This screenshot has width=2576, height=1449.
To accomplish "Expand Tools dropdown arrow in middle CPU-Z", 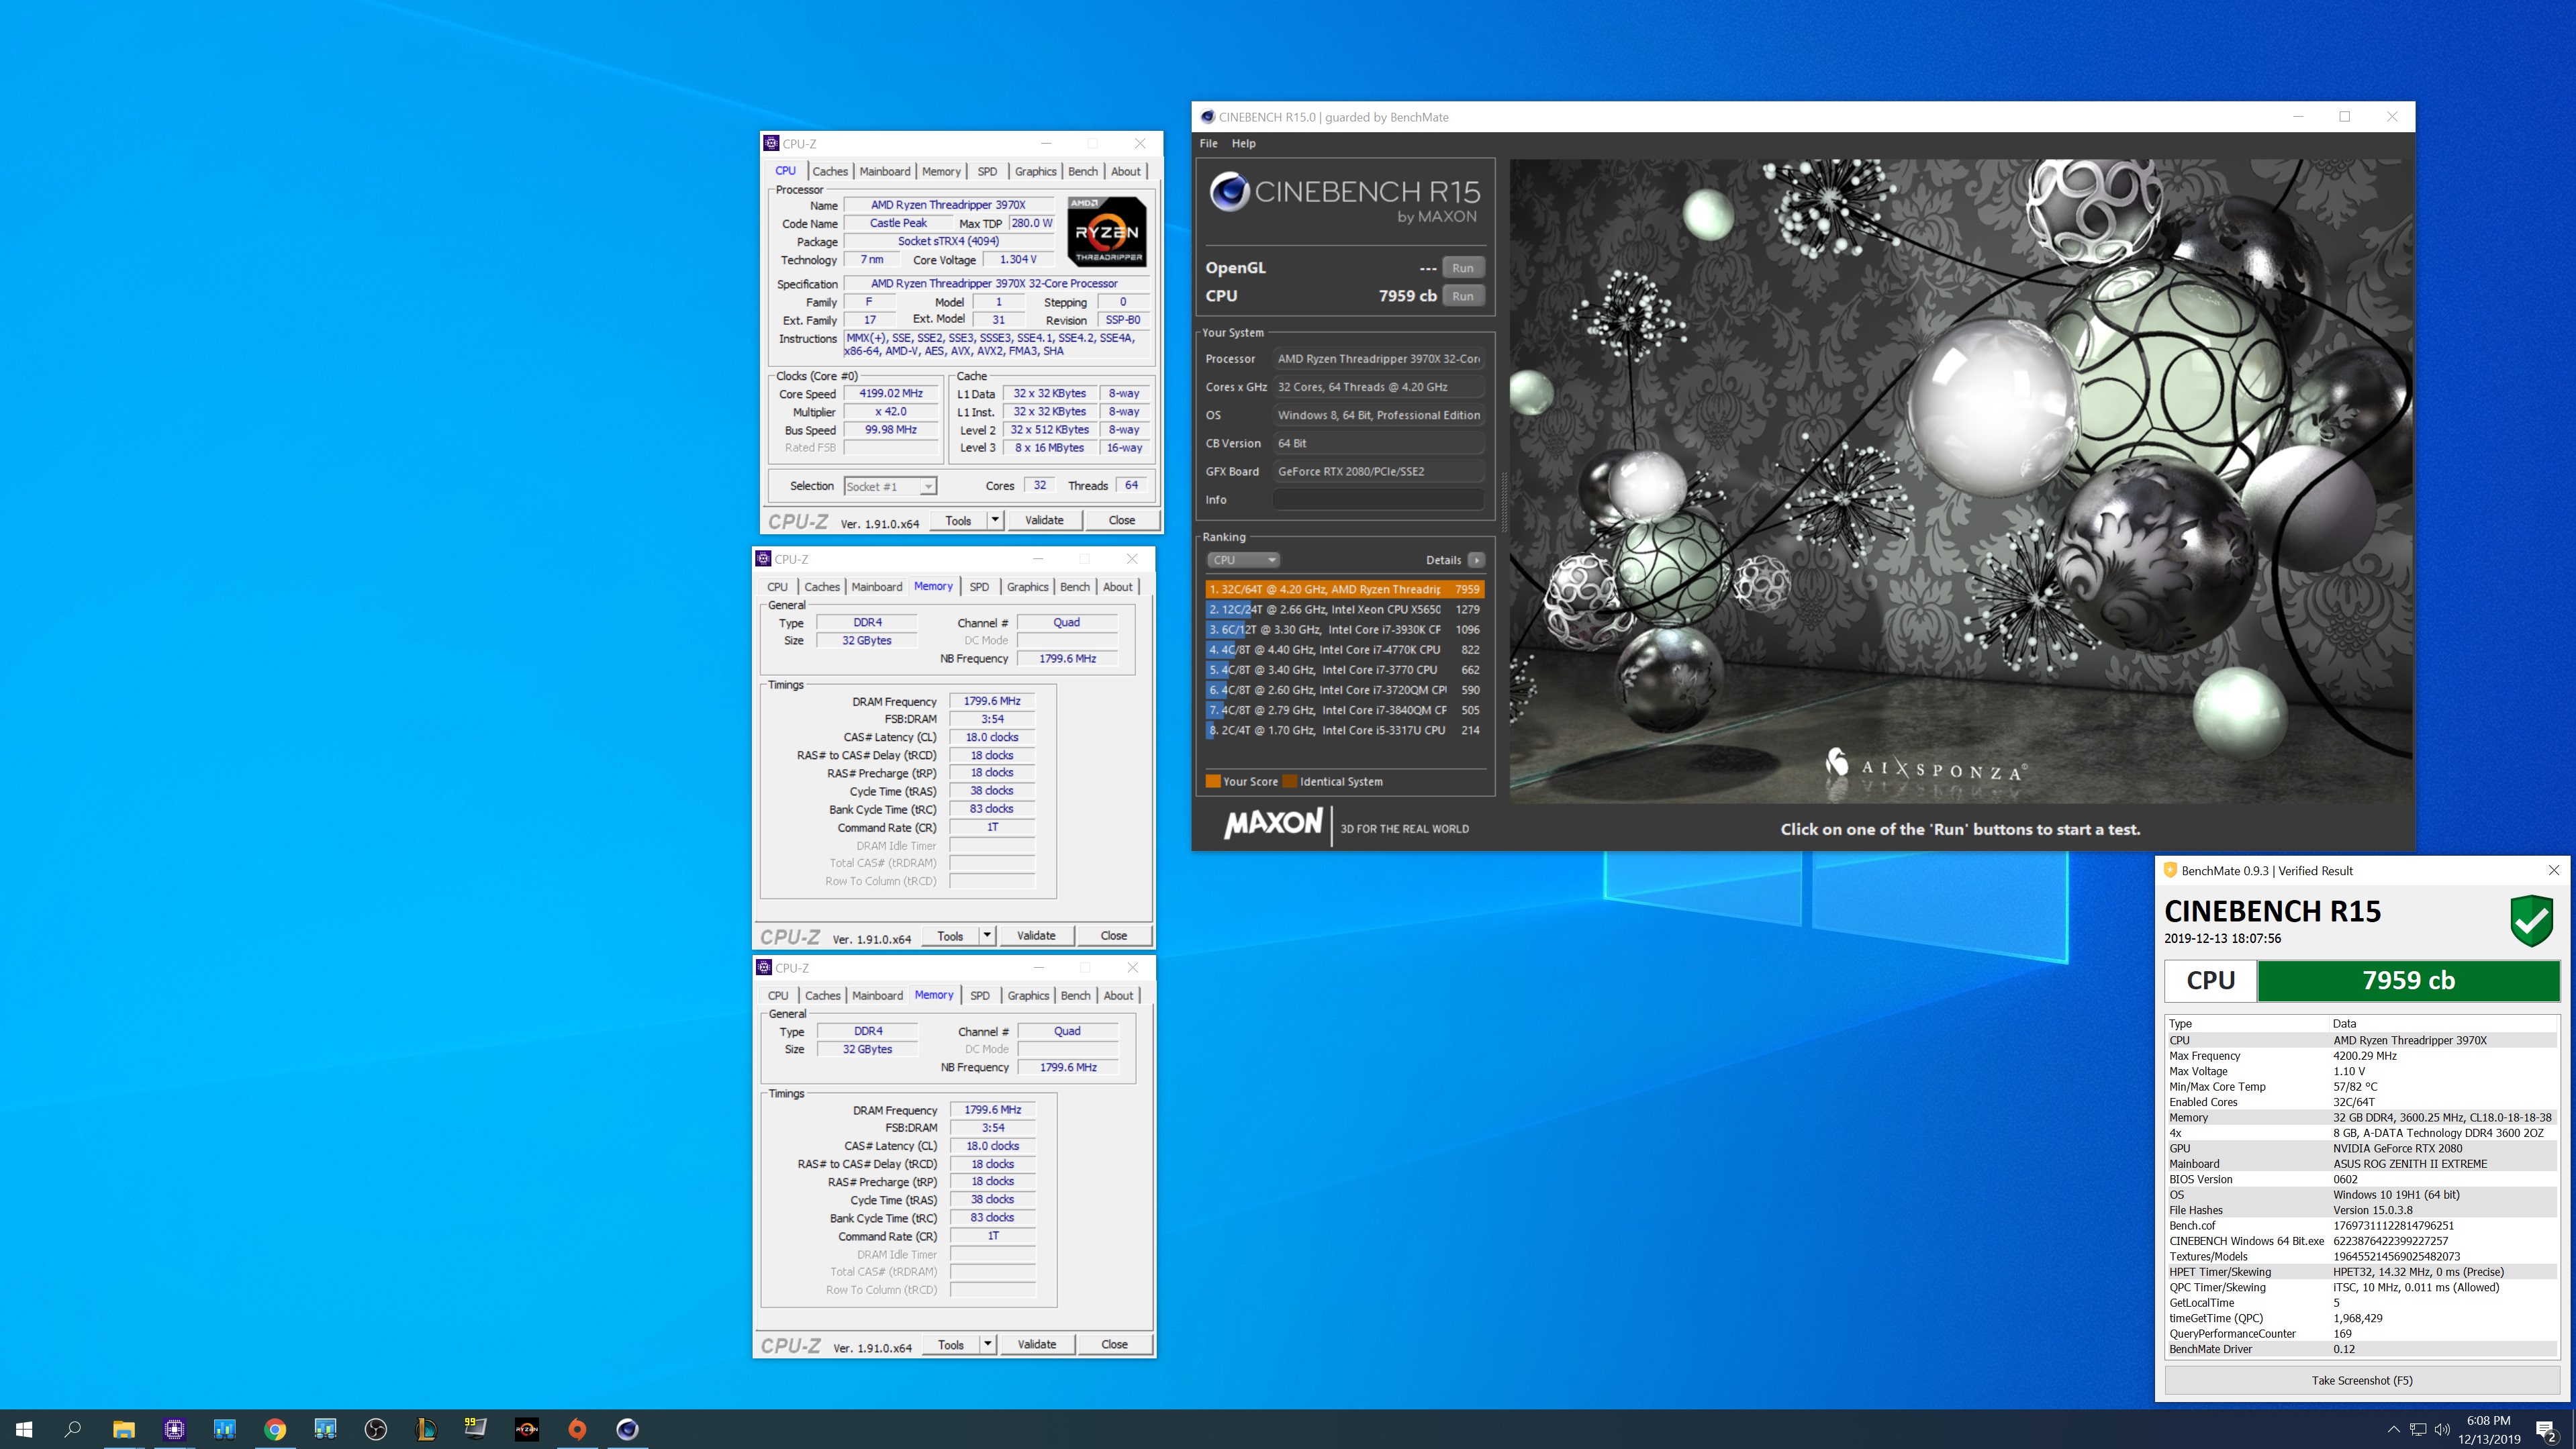I will pos(987,936).
